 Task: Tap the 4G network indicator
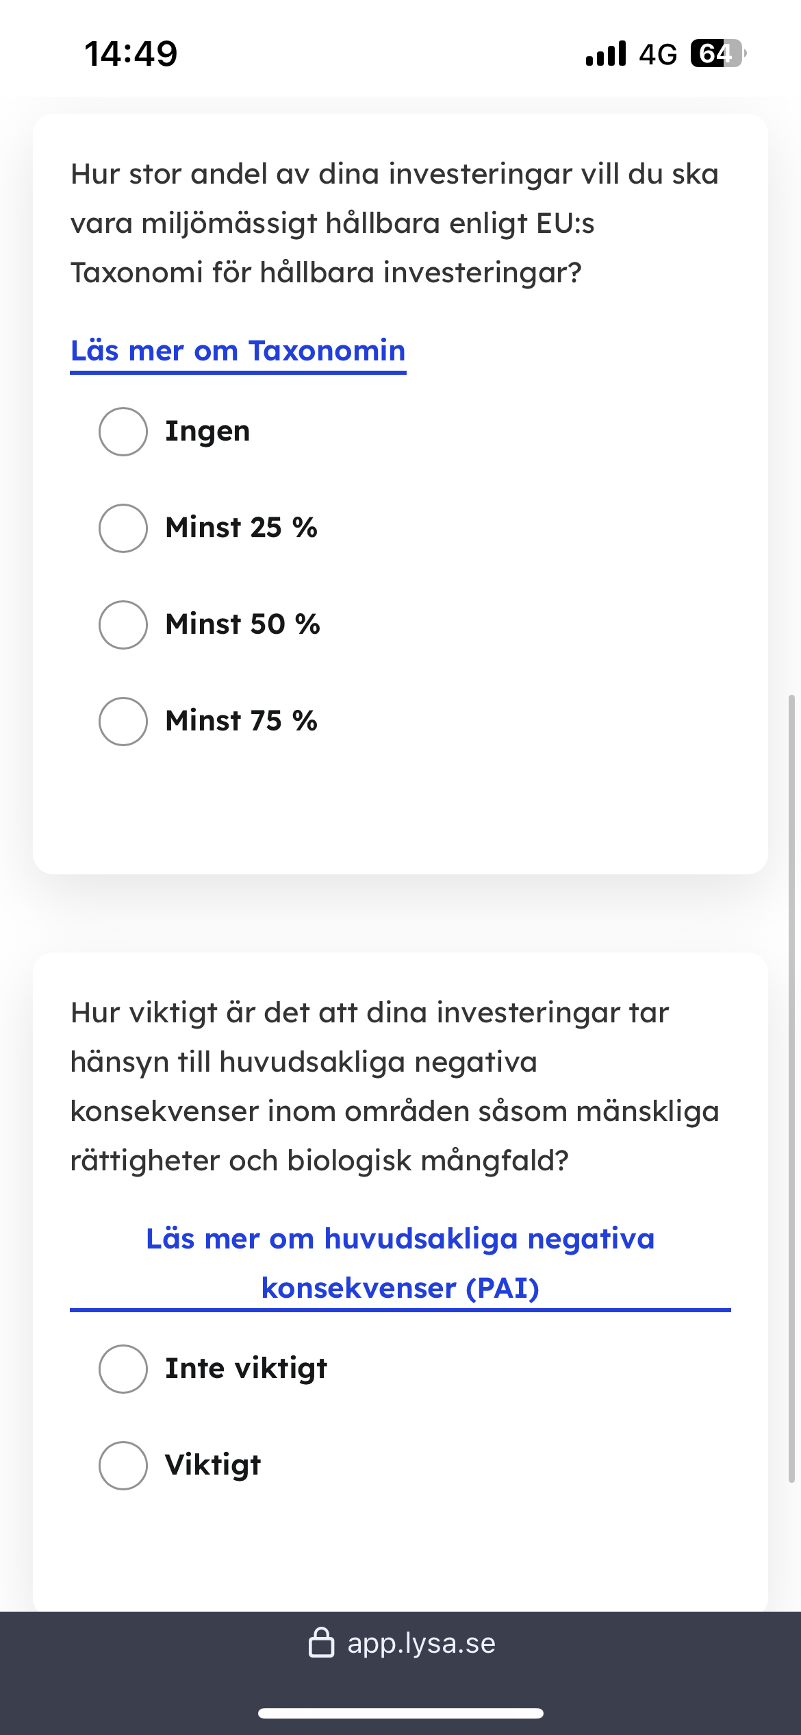pyautogui.click(x=658, y=54)
